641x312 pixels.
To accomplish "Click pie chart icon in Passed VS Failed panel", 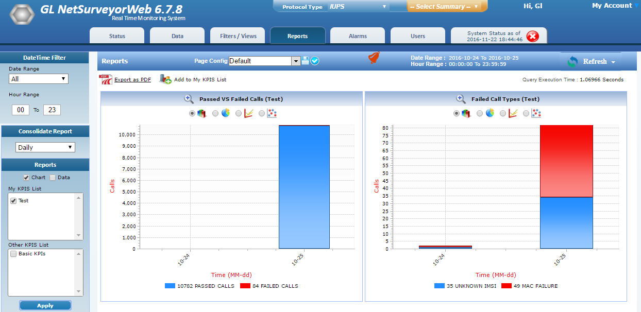I will pos(225,113).
